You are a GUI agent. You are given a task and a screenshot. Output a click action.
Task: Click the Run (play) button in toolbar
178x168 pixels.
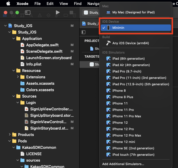coord(58,12)
